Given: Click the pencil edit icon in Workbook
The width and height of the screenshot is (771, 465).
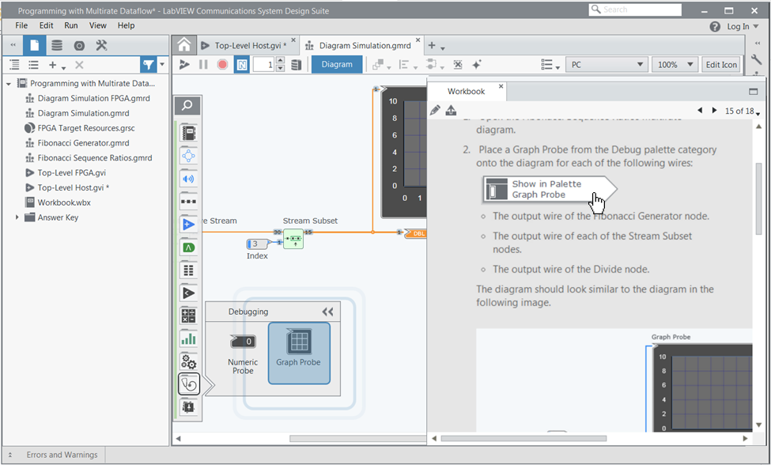Looking at the screenshot, I should (x=435, y=111).
